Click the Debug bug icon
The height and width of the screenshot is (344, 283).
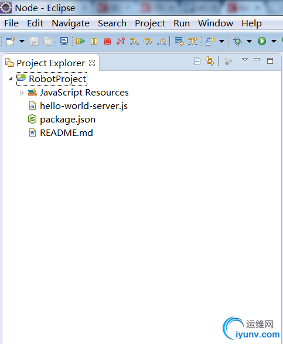pos(237,41)
